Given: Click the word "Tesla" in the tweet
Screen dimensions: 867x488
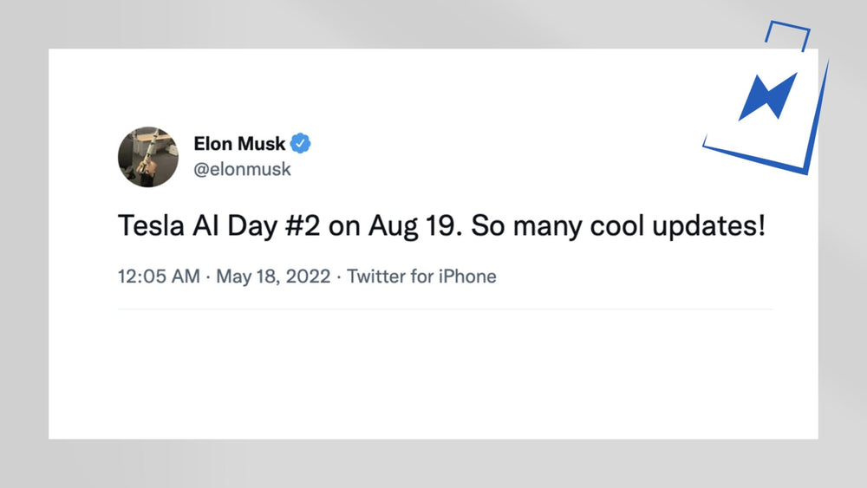Looking at the screenshot, I should pos(147,228).
